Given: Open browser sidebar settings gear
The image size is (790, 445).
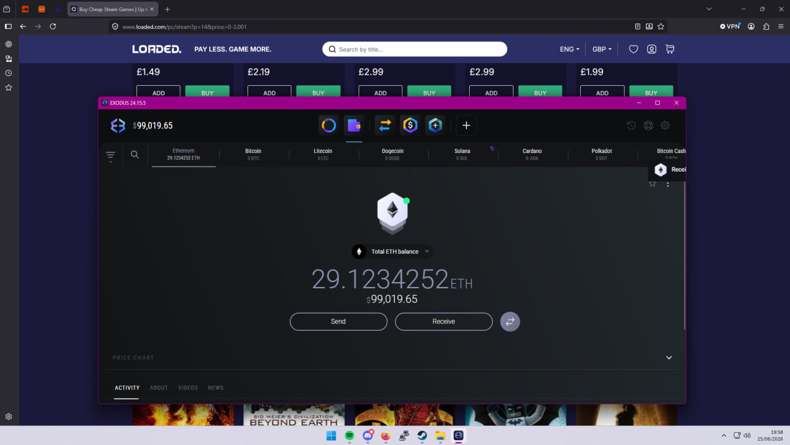Looking at the screenshot, I should point(9,417).
